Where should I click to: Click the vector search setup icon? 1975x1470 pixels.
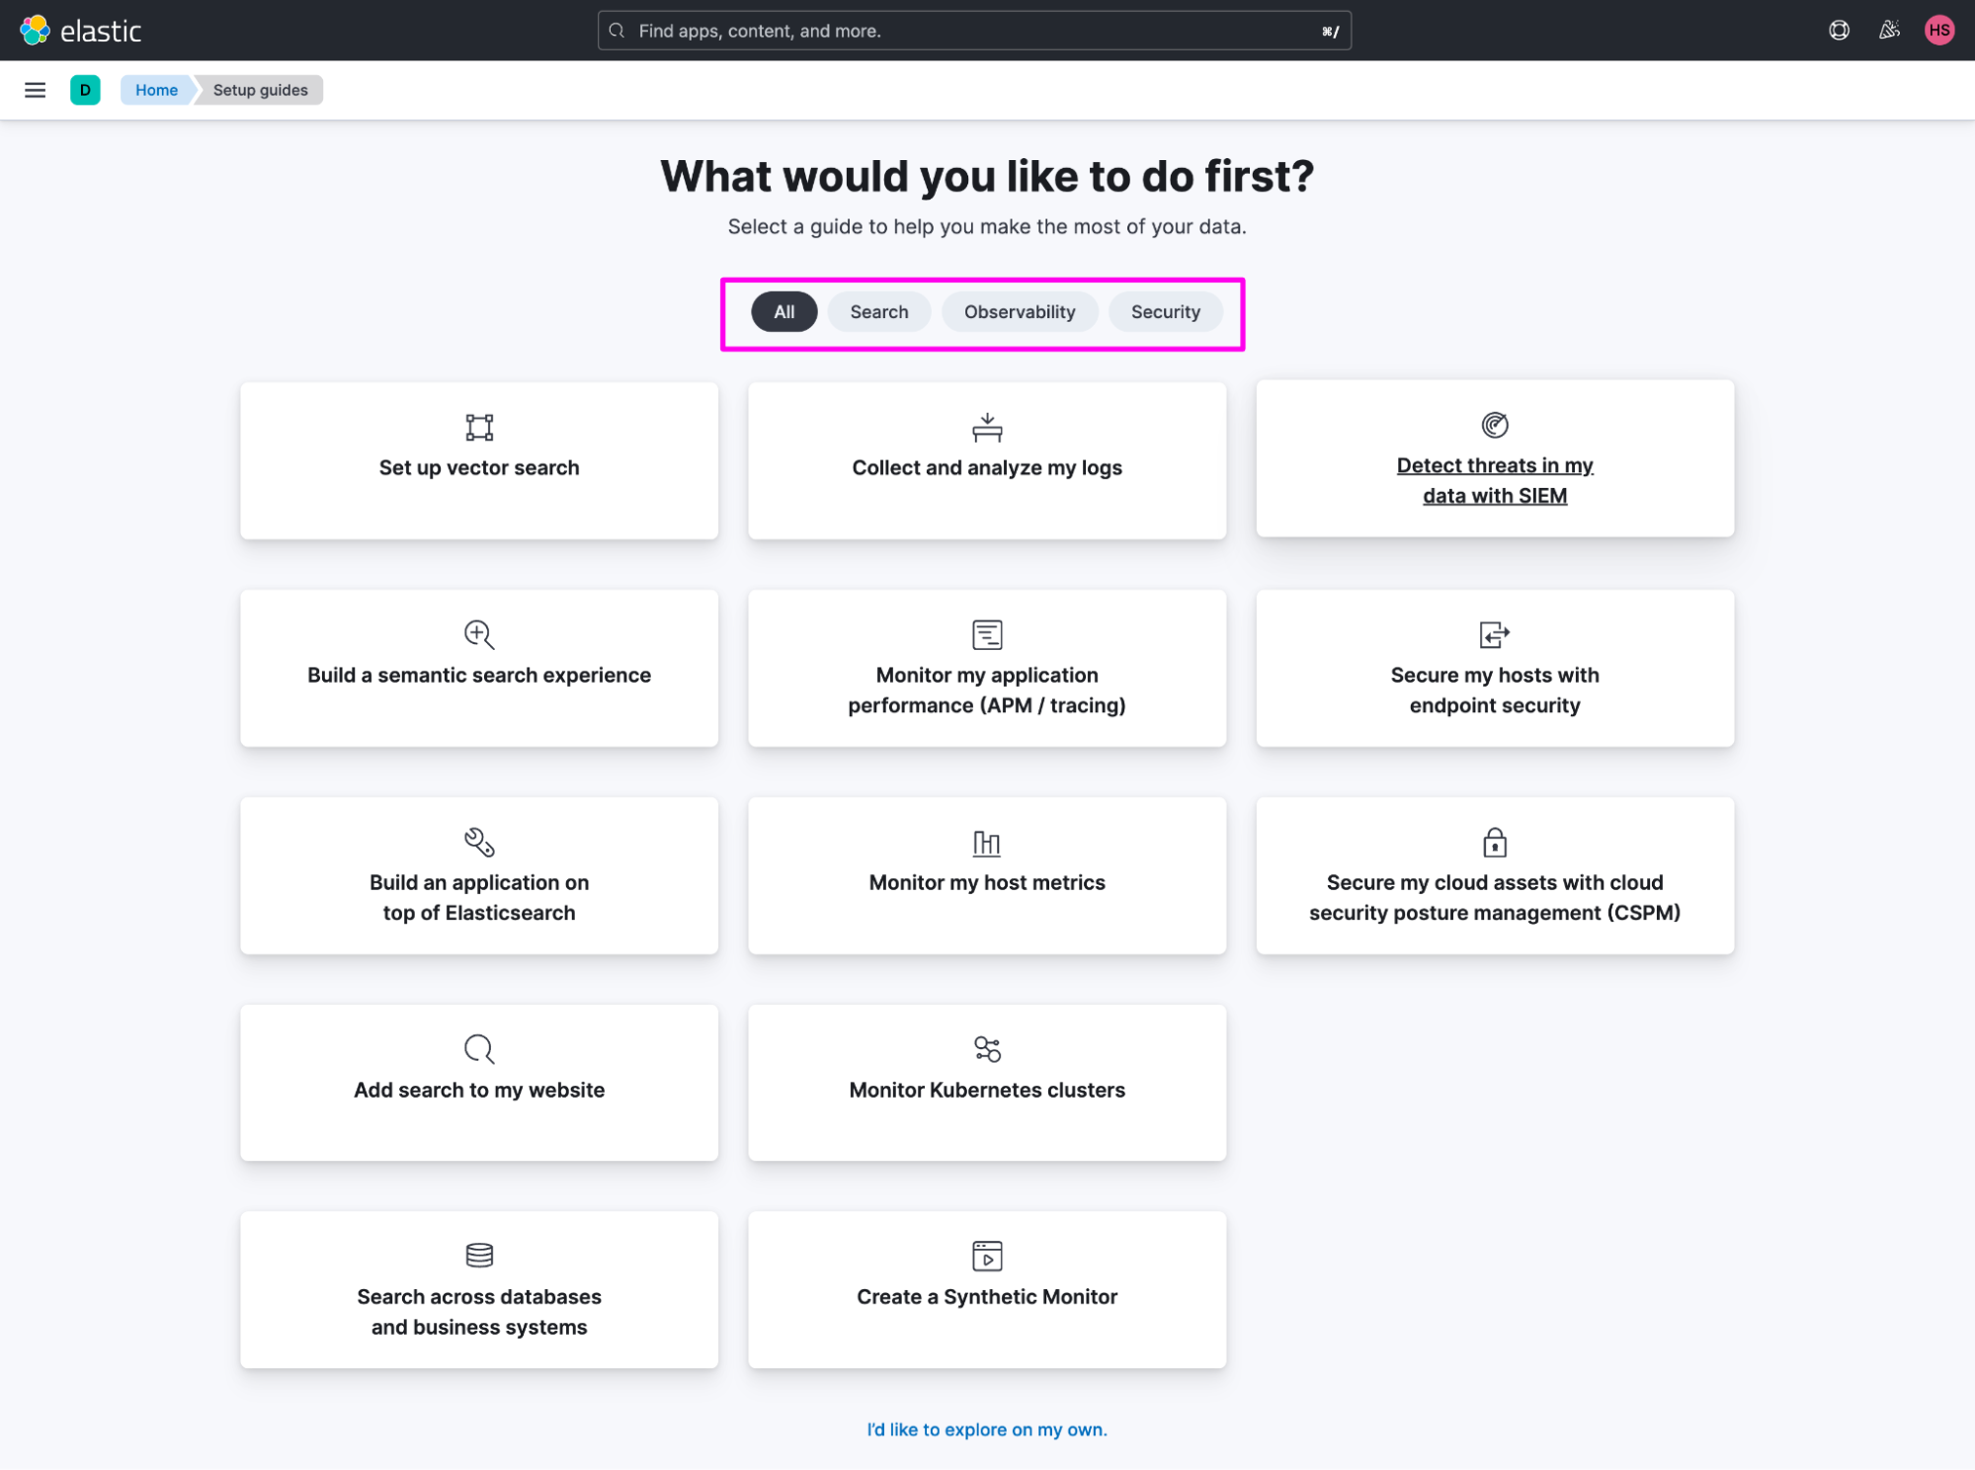479,426
